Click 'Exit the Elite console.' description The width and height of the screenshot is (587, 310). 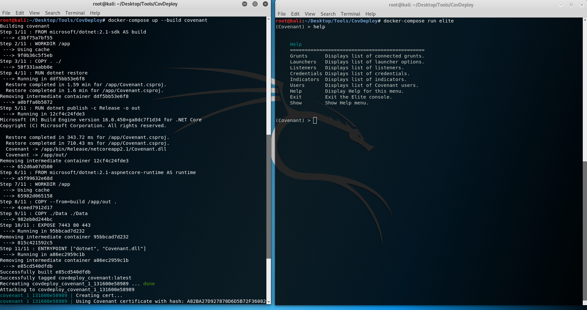click(x=359, y=97)
